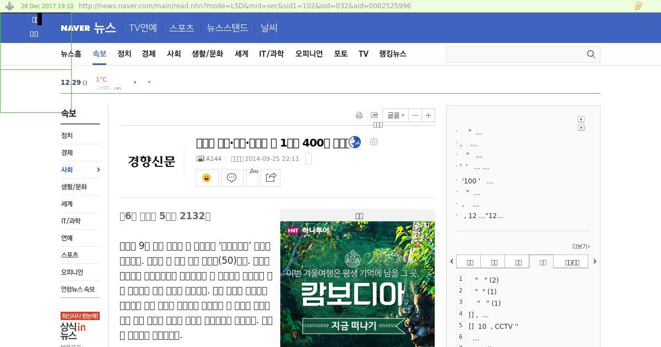Click the 경향신문 publisher logo
Screen dimensions: 661x347
tap(151, 161)
